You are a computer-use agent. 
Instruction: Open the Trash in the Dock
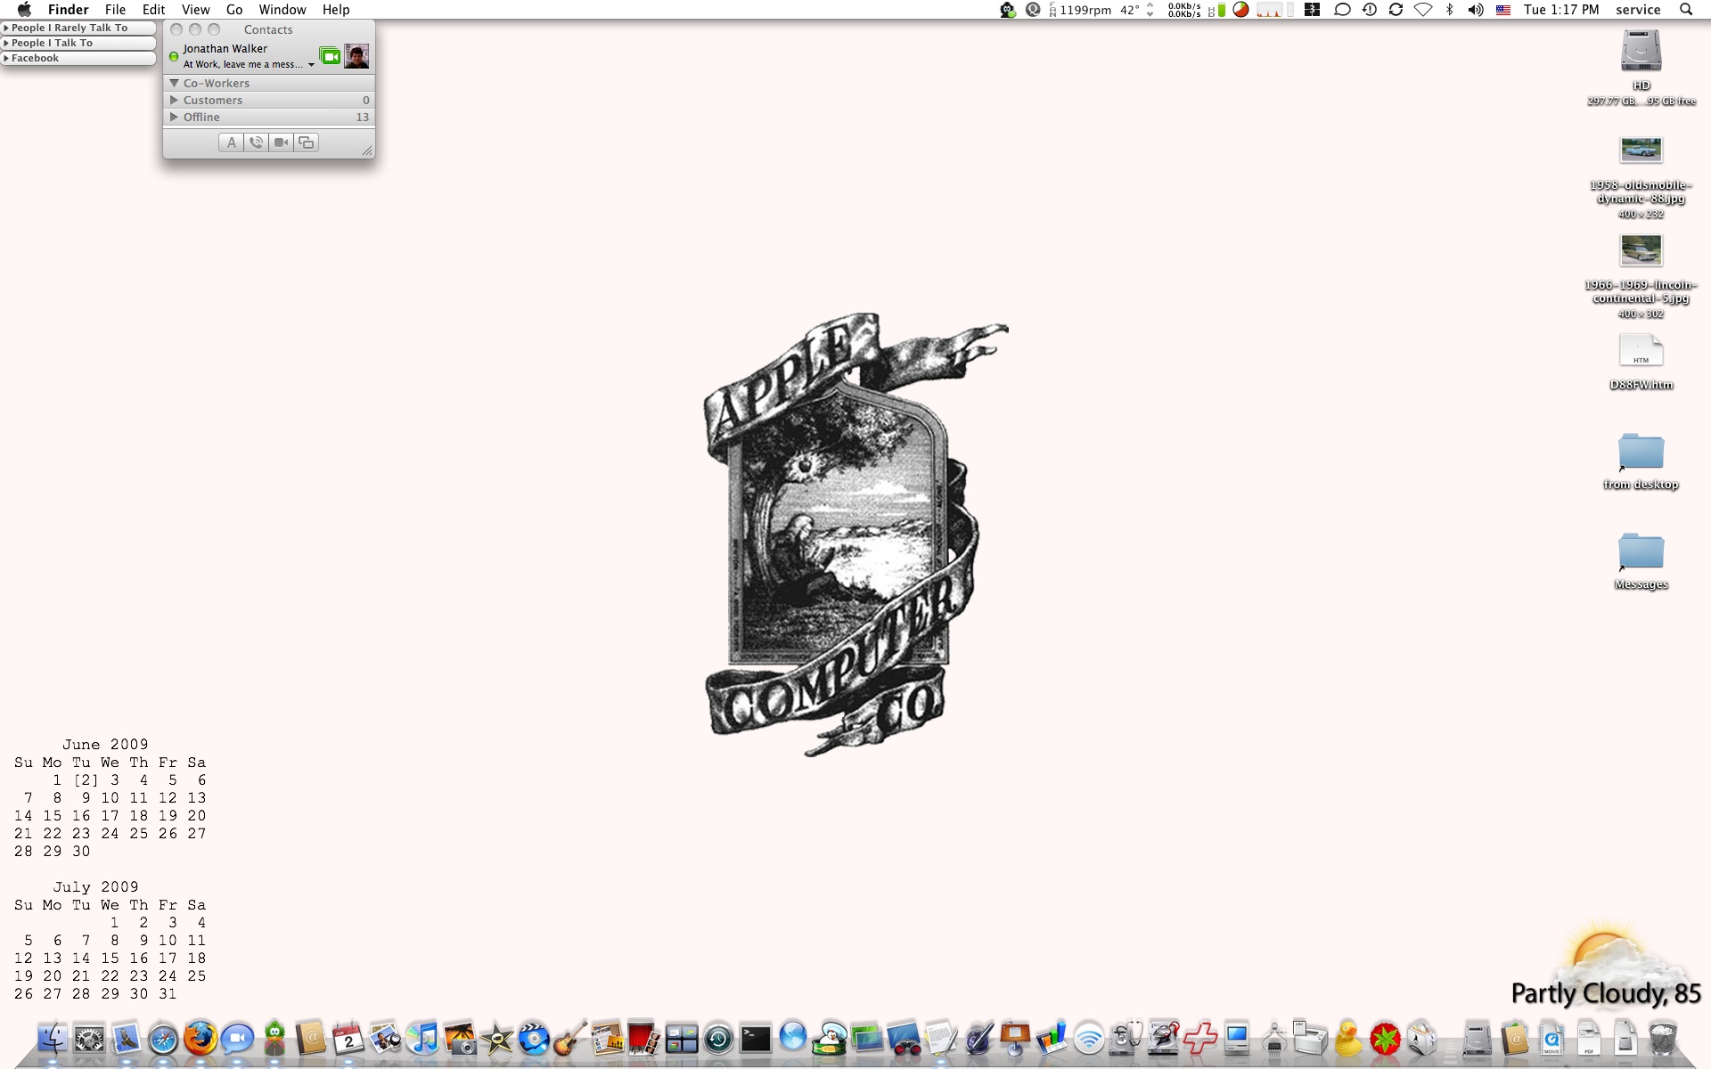(1662, 1039)
